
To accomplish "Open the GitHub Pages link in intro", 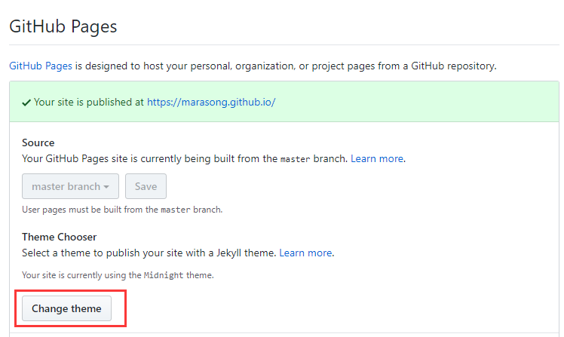I will tap(41, 66).
